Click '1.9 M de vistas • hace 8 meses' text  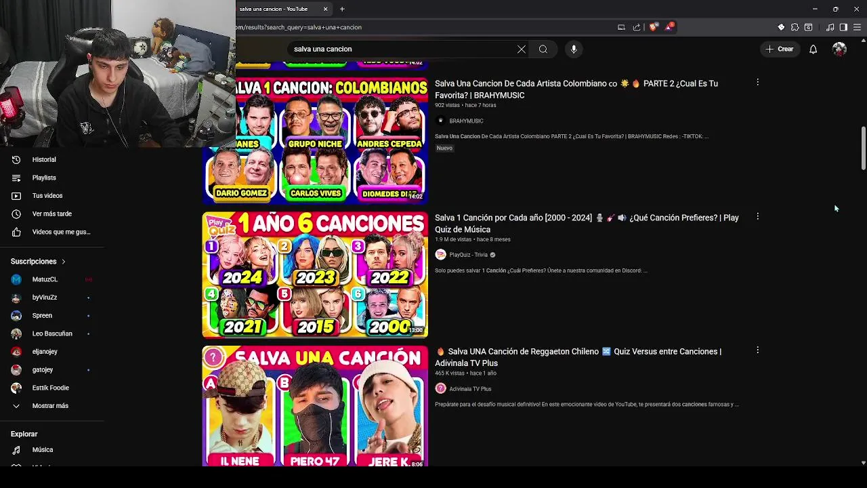[x=473, y=239]
